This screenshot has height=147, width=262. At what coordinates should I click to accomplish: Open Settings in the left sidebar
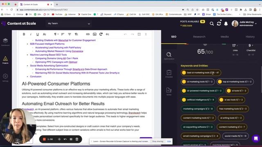[5, 78]
